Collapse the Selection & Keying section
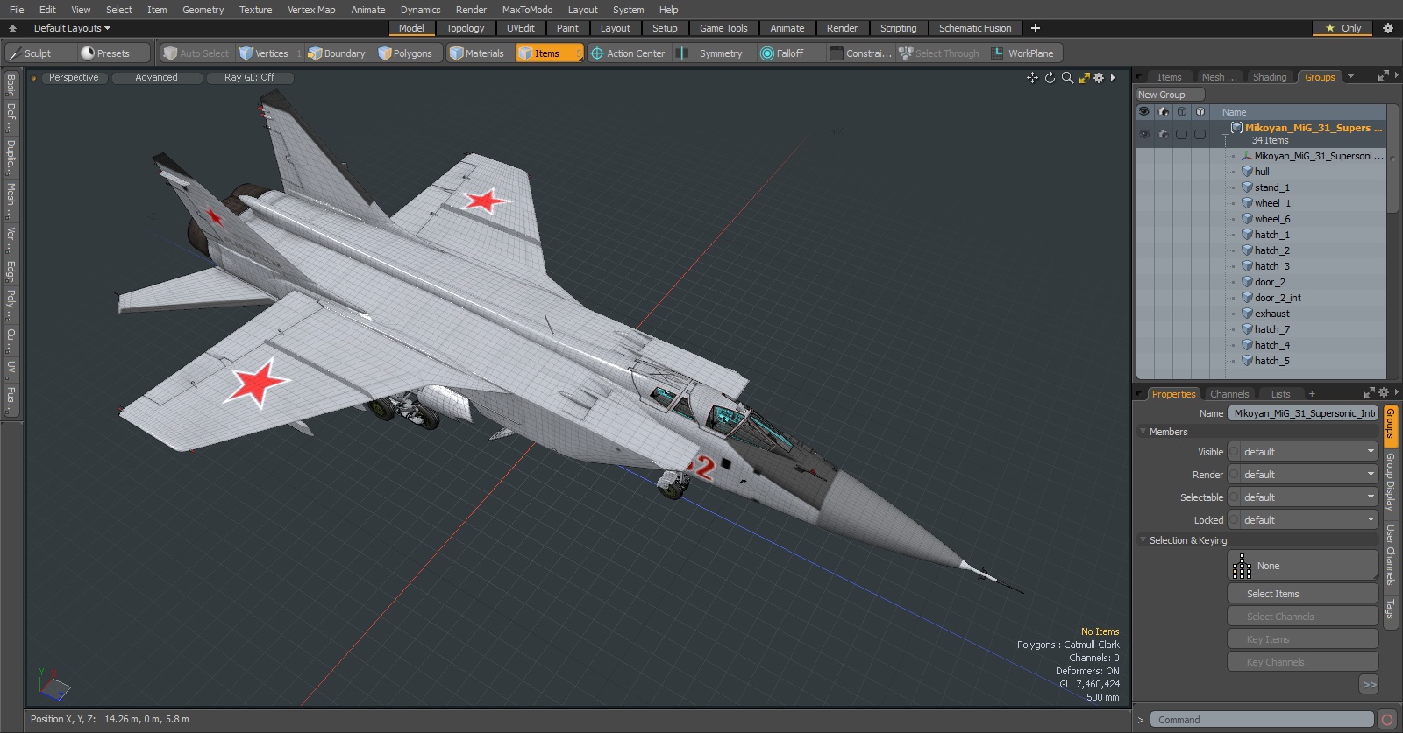Image resolution: width=1403 pixels, height=733 pixels. click(1143, 540)
